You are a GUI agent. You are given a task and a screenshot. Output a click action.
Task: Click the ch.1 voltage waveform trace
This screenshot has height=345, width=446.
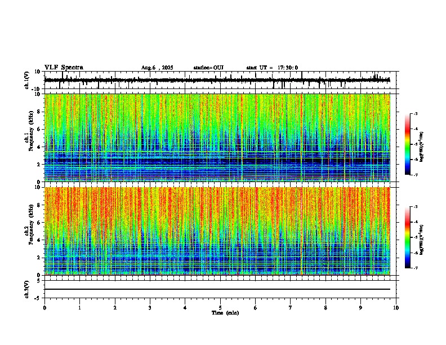coord(217,80)
